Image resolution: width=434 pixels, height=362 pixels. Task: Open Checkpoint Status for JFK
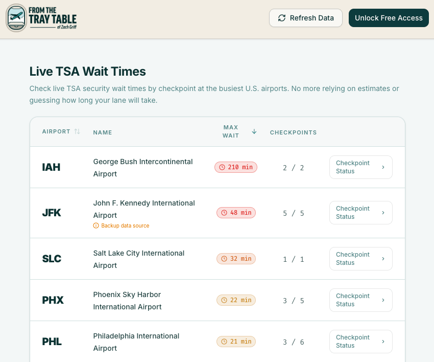pyautogui.click(x=360, y=213)
